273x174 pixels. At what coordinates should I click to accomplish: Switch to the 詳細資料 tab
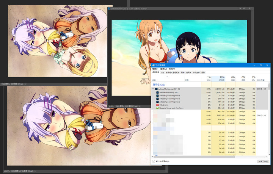[196, 72]
